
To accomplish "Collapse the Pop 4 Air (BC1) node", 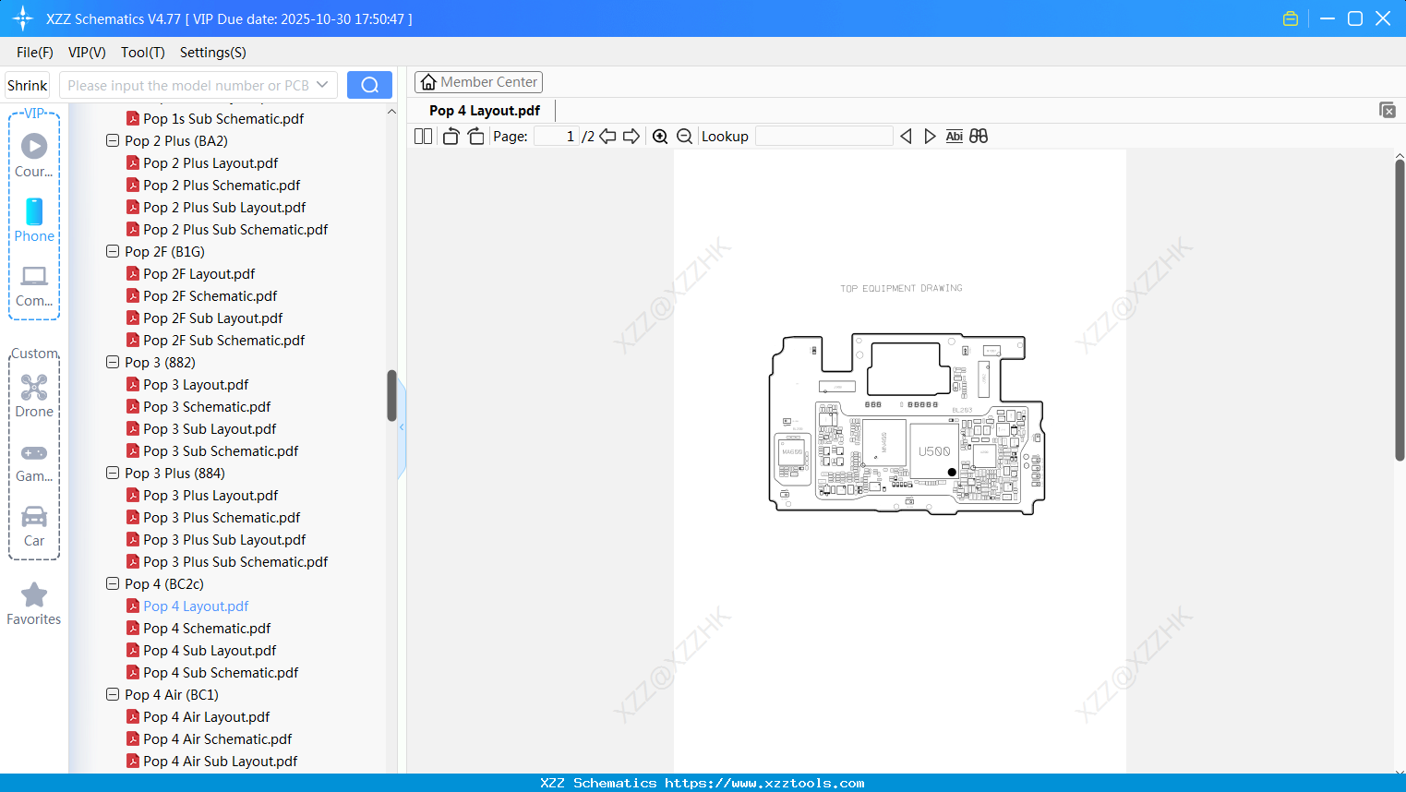I will 112,694.
